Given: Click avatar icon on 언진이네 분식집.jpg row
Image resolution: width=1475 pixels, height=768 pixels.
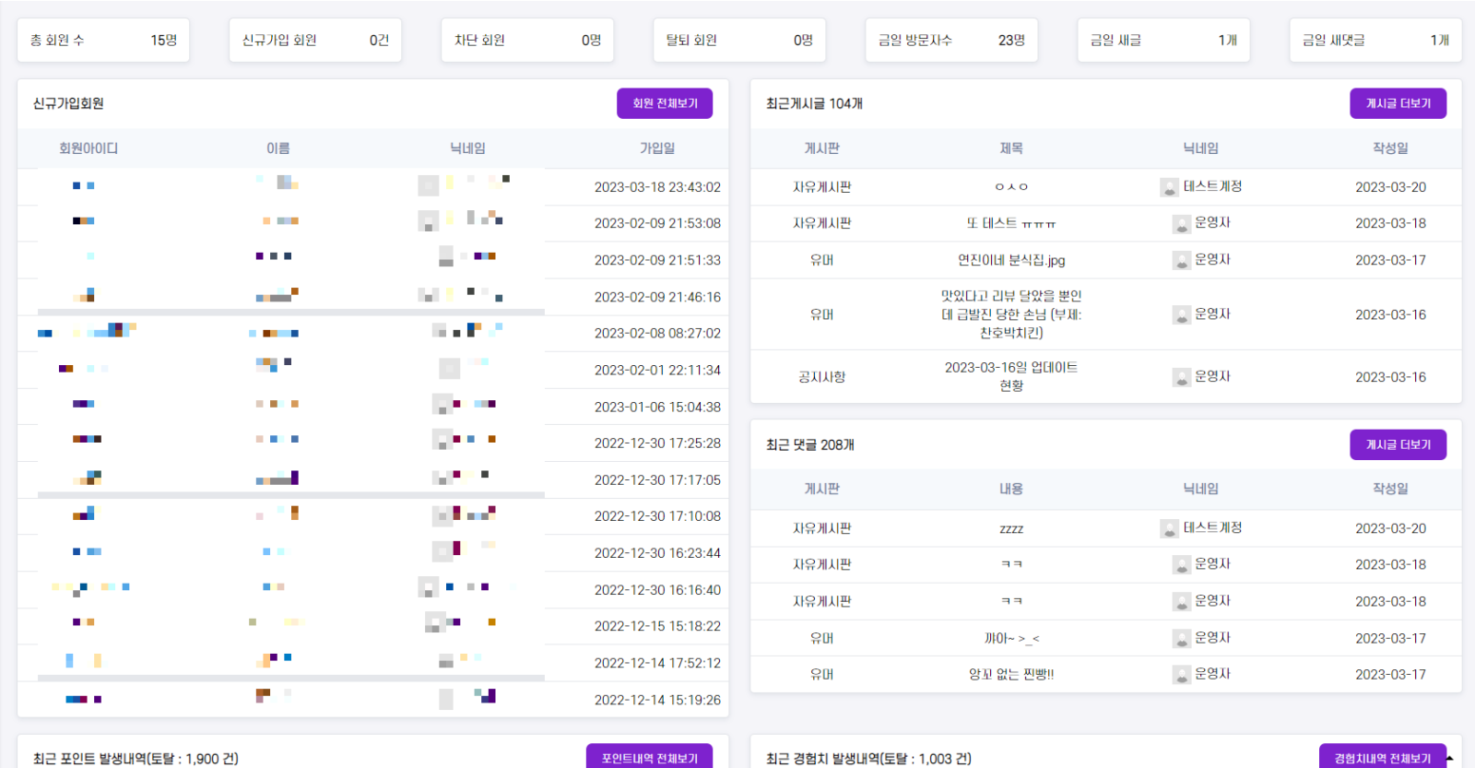Looking at the screenshot, I should (x=1181, y=261).
